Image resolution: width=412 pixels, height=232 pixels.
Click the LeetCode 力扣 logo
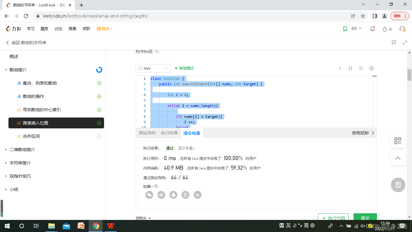(14, 29)
